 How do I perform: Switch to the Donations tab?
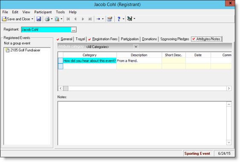tap(149, 39)
